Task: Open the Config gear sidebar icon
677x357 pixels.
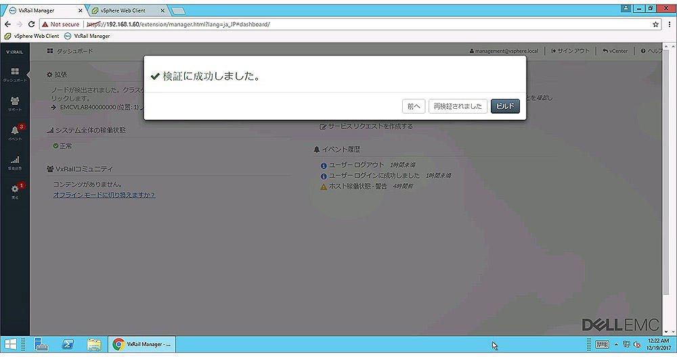Action: tap(15, 191)
